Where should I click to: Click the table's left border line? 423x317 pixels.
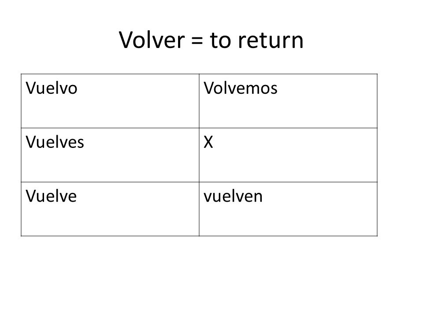(x=21, y=155)
